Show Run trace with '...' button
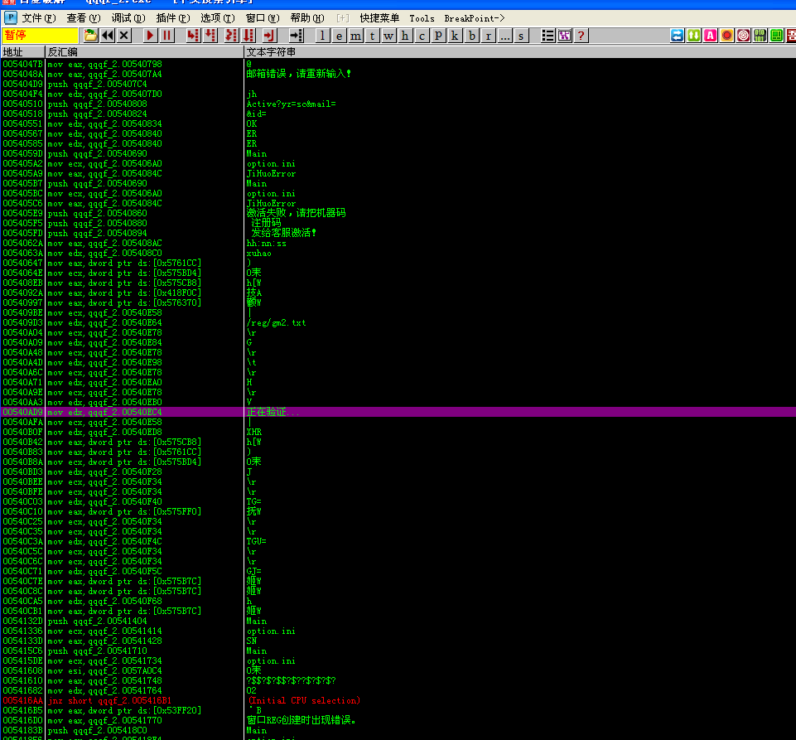 505,36
